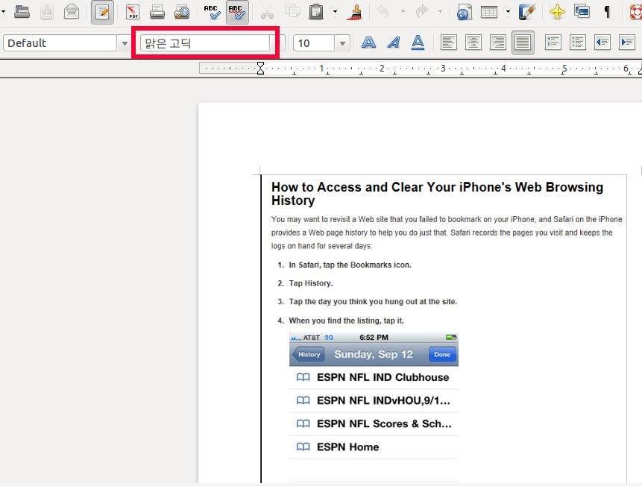Apply center alignment to text

click(473, 43)
